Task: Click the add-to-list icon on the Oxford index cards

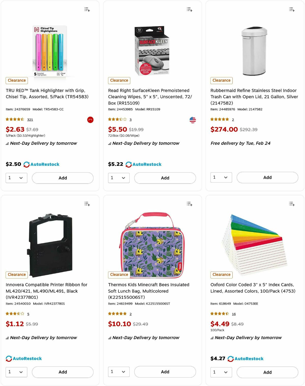Action: [x=292, y=204]
